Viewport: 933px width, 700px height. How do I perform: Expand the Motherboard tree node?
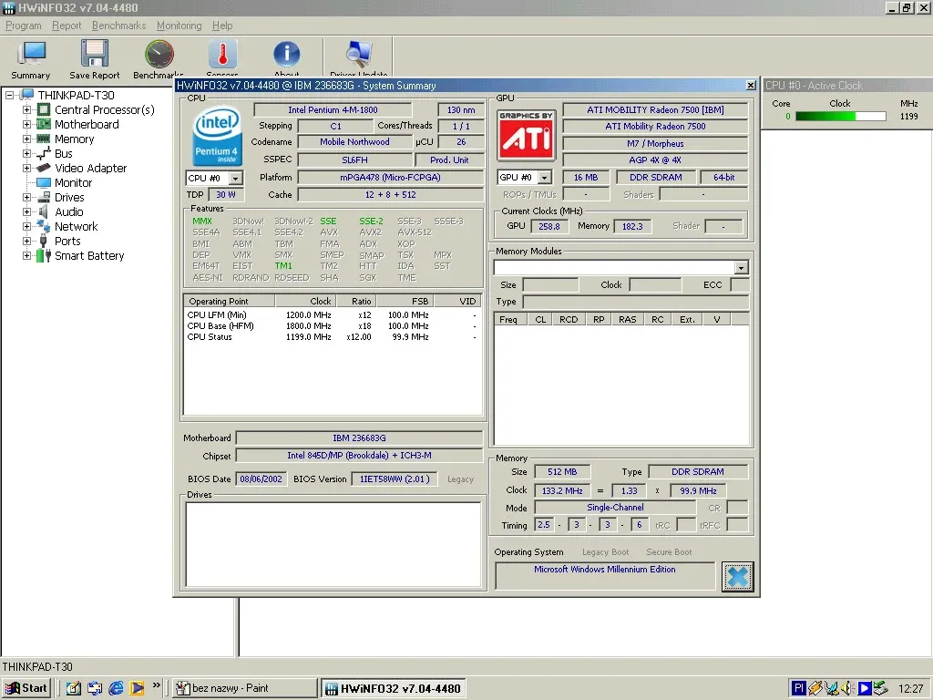click(x=26, y=124)
